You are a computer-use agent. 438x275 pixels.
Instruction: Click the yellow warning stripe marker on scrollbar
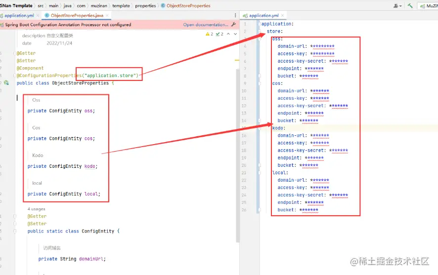pos(237,60)
